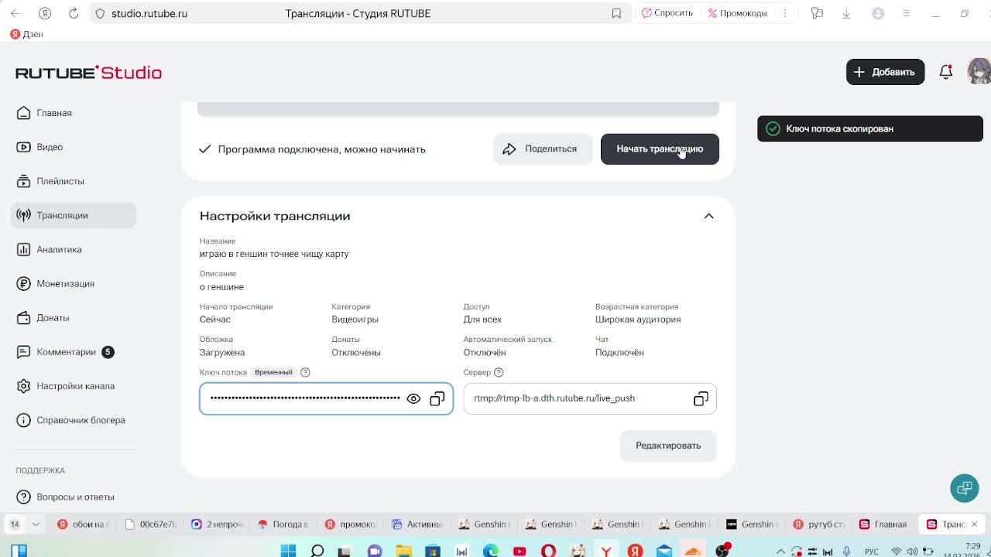The image size is (991, 557).
Task: Open browser downloads
Action: (x=846, y=13)
